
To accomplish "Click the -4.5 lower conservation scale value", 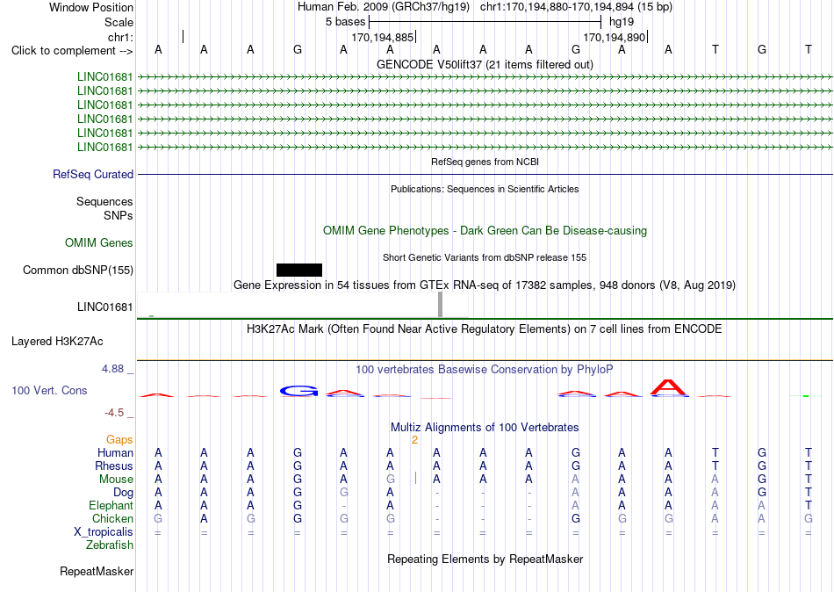I will coord(114,413).
